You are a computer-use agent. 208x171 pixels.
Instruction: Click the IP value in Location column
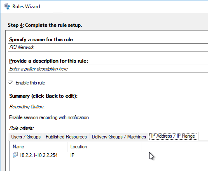[72, 155]
